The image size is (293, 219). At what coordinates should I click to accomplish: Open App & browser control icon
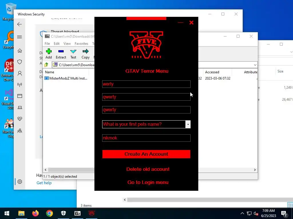pyautogui.click(x=20, y=96)
